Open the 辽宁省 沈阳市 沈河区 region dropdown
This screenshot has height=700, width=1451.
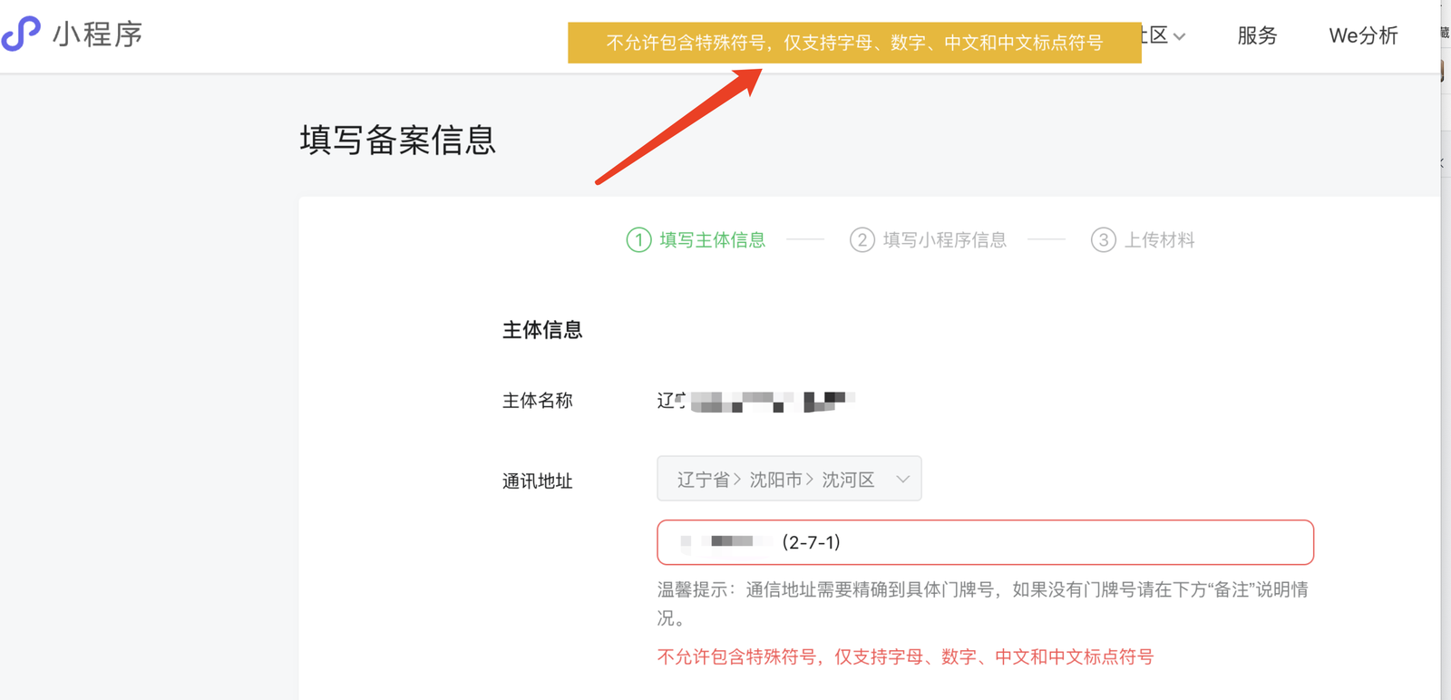tap(789, 479)
